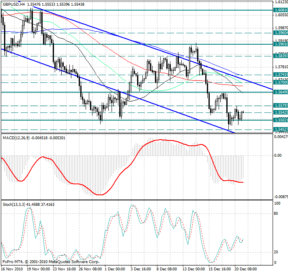Click the 1.6055 price scale value

pyautogui.click(x=282, y=15)
